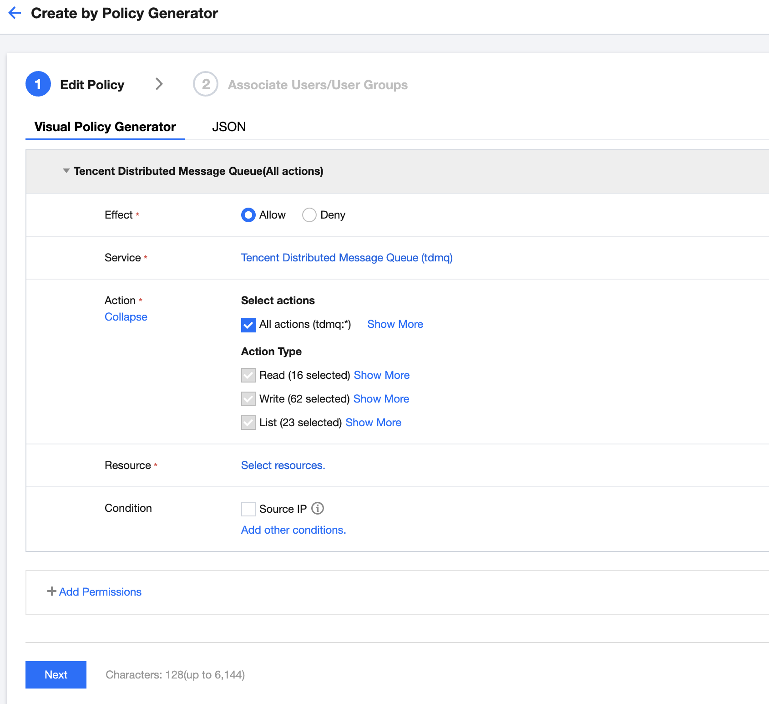
Task: Show more next to All actions
Action: pos(395,324)
